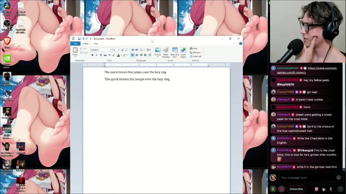This screenshot has height=194, width=346.
Task: Open the emoji picker in chat
Action: (338, 178)
